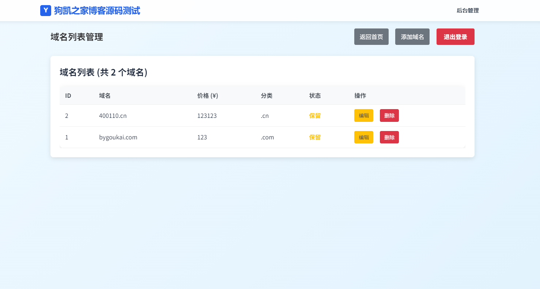Open the 狗凯之家博客源码测试 site title
This screenshot has height=289, width=540.
pos(97,11)
